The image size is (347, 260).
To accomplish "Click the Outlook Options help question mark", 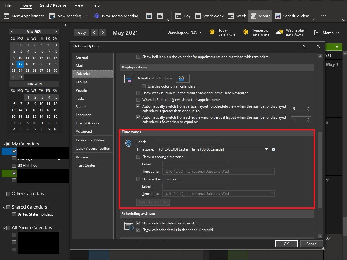I will click(x=304, y=46).
